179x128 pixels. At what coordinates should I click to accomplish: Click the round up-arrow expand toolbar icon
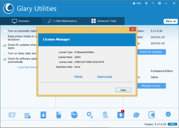click(x=168, y=114)
